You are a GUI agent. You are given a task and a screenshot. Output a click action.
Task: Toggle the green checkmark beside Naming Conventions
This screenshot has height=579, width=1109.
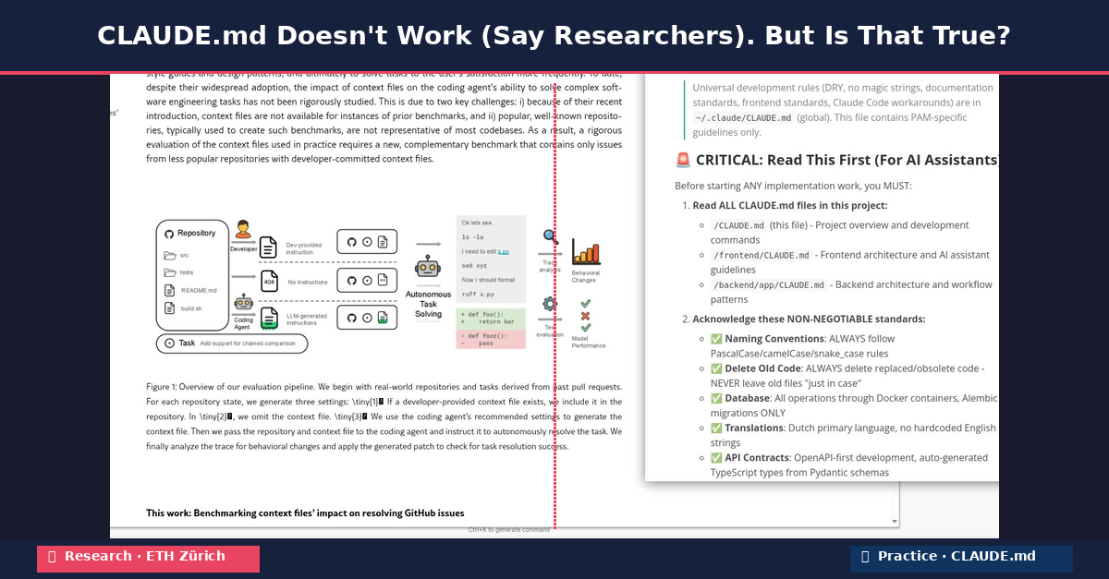click(715, 338)
